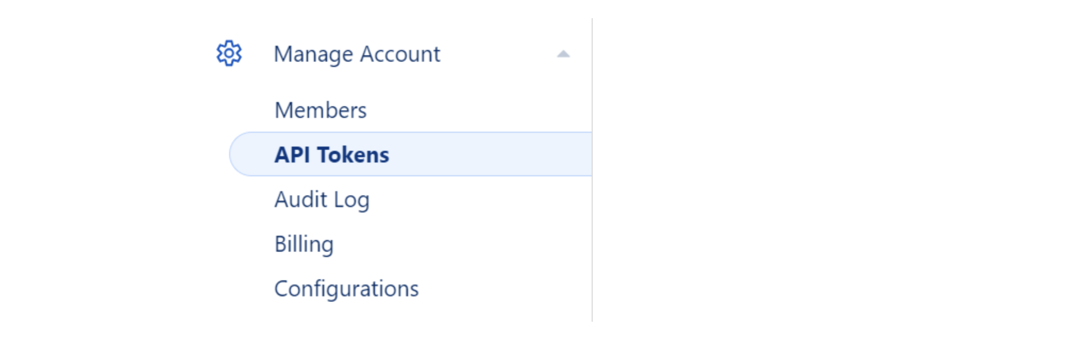Open the Members page
This screenshot has height=344, width=1076.
pos(321,110)
